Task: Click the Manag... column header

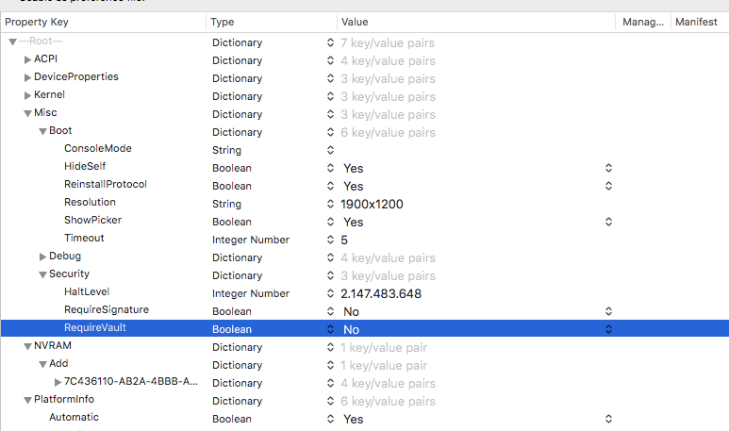Action: coord(643,22)
